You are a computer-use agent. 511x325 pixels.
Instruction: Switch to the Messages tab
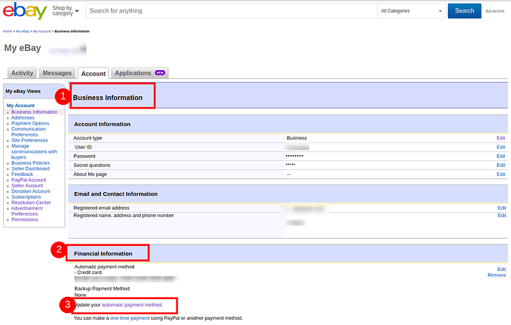pyautogui.click(x=57, y=73)
